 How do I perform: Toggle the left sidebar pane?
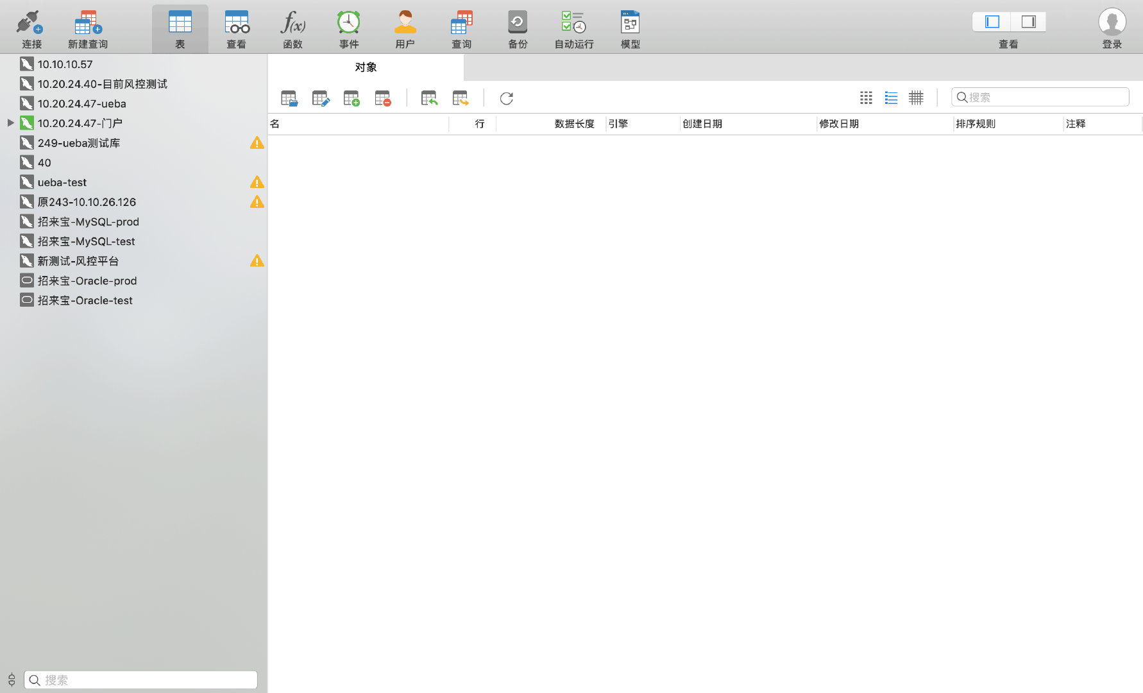pyautogui.click(x=992, y=22)
